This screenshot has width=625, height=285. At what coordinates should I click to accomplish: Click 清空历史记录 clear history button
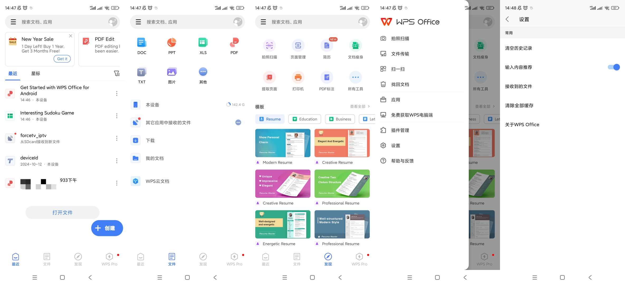[x=518, y=48]
